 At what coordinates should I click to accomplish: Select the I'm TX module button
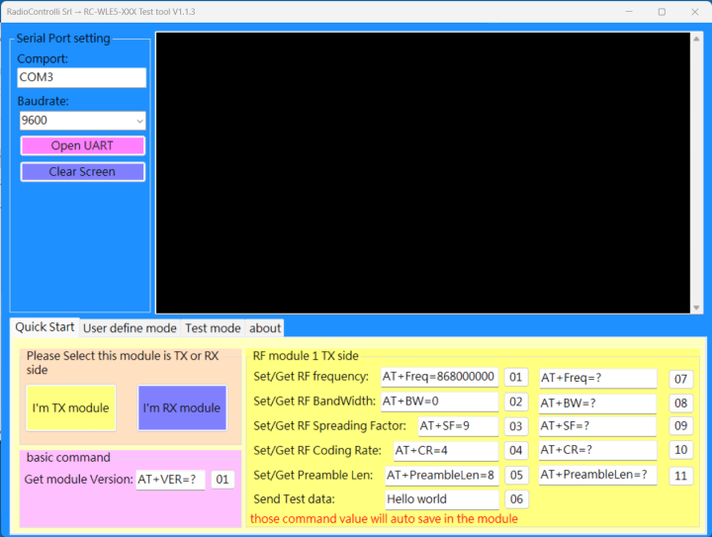click(x=70, y=407)
